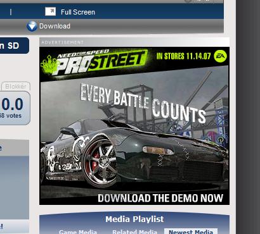260x234 pixels.
Task: Click the Every Battle Counts ad slogan
Action: coord(143,103)
